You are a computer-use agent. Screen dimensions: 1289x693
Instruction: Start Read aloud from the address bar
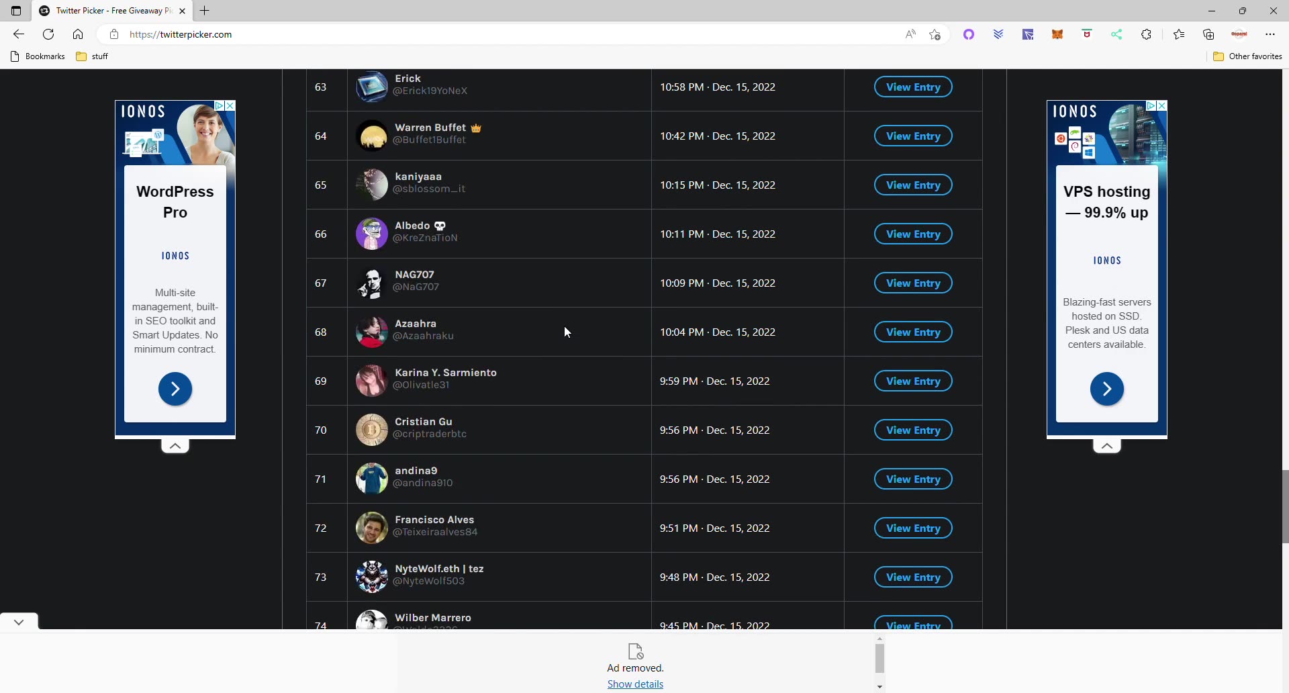pos(910,34)
